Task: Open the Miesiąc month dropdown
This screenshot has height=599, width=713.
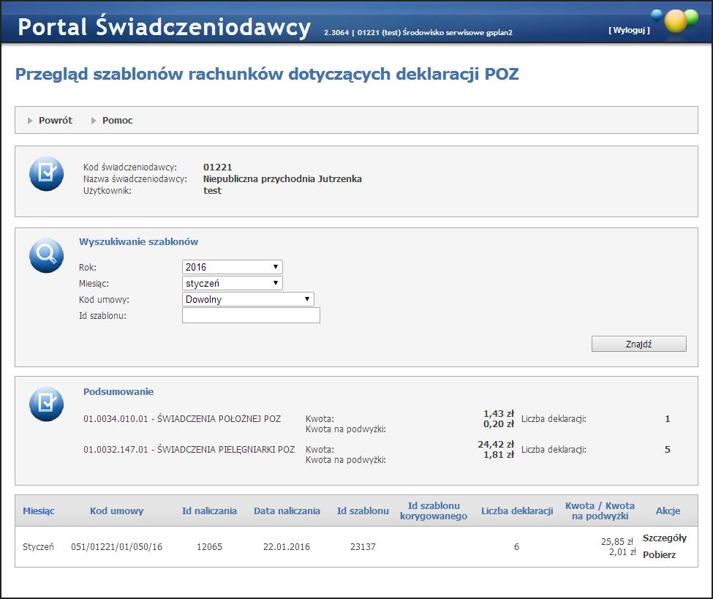Action: click(x=233, y=283)
